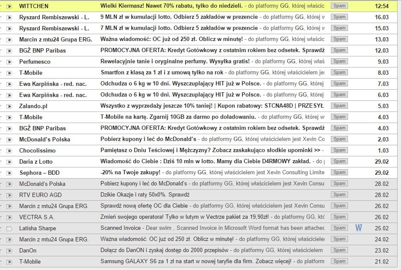Click the 1.03 date on Chocolissimo row
Viewport: 401px width, 270px height.
[x=383, y=151]
